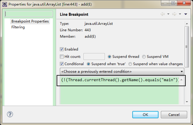Screen dimensions: 193x125
Task: Click into the Hit count text field
Action: [94, 57]
